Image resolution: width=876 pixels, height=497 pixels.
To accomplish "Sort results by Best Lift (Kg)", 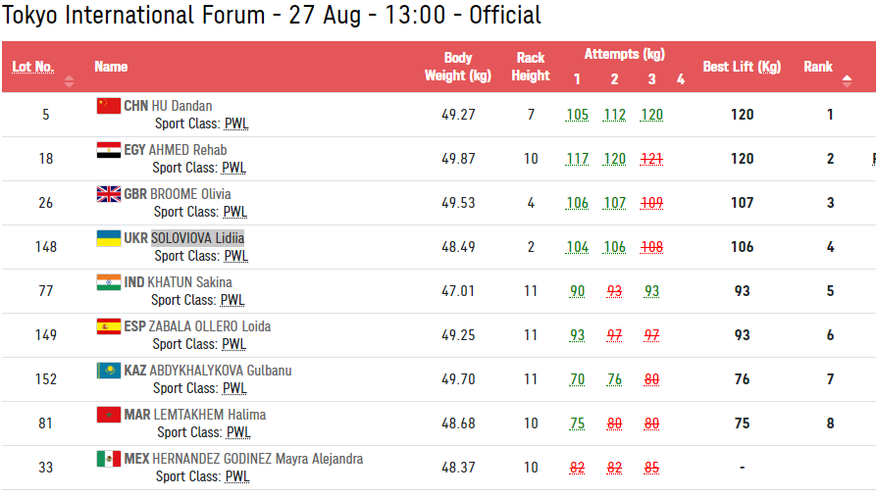I will [742, 67].
